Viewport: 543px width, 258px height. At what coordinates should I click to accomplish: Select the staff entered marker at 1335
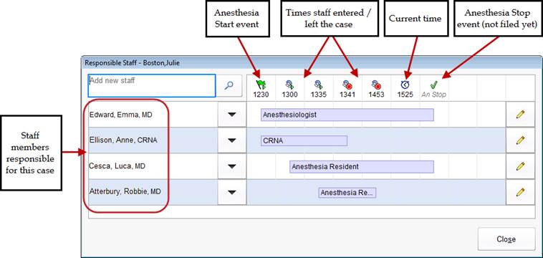(x=319, y=89)
